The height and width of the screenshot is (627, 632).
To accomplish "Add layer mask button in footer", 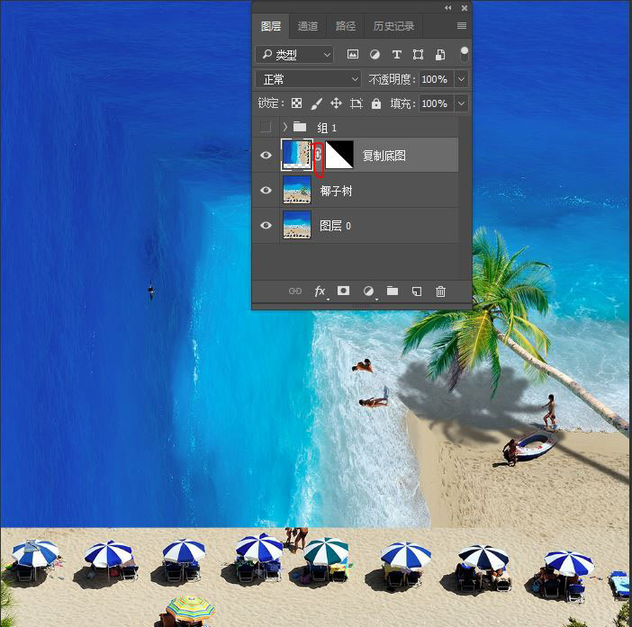I will pos(343,291).
